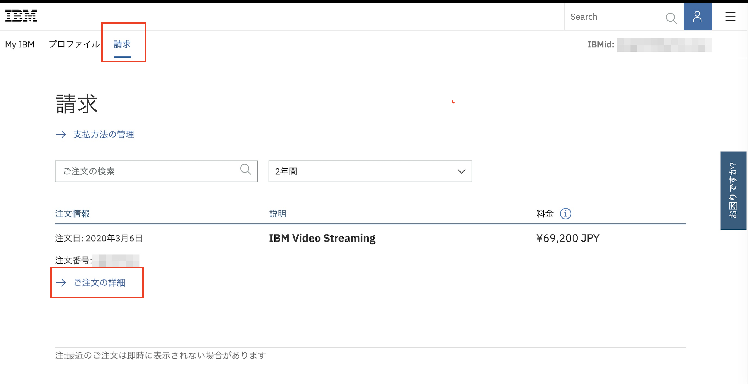The width and height of the screenshot is (748, 384).
Task: Click the お困りですか? help button
Action: 733,190
